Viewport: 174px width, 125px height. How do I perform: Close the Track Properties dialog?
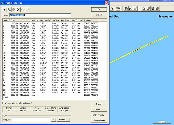click(106, 3)
